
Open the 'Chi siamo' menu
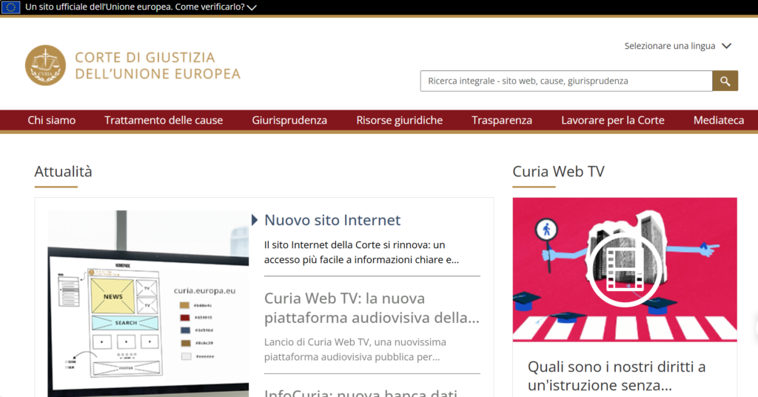(52, 120)
